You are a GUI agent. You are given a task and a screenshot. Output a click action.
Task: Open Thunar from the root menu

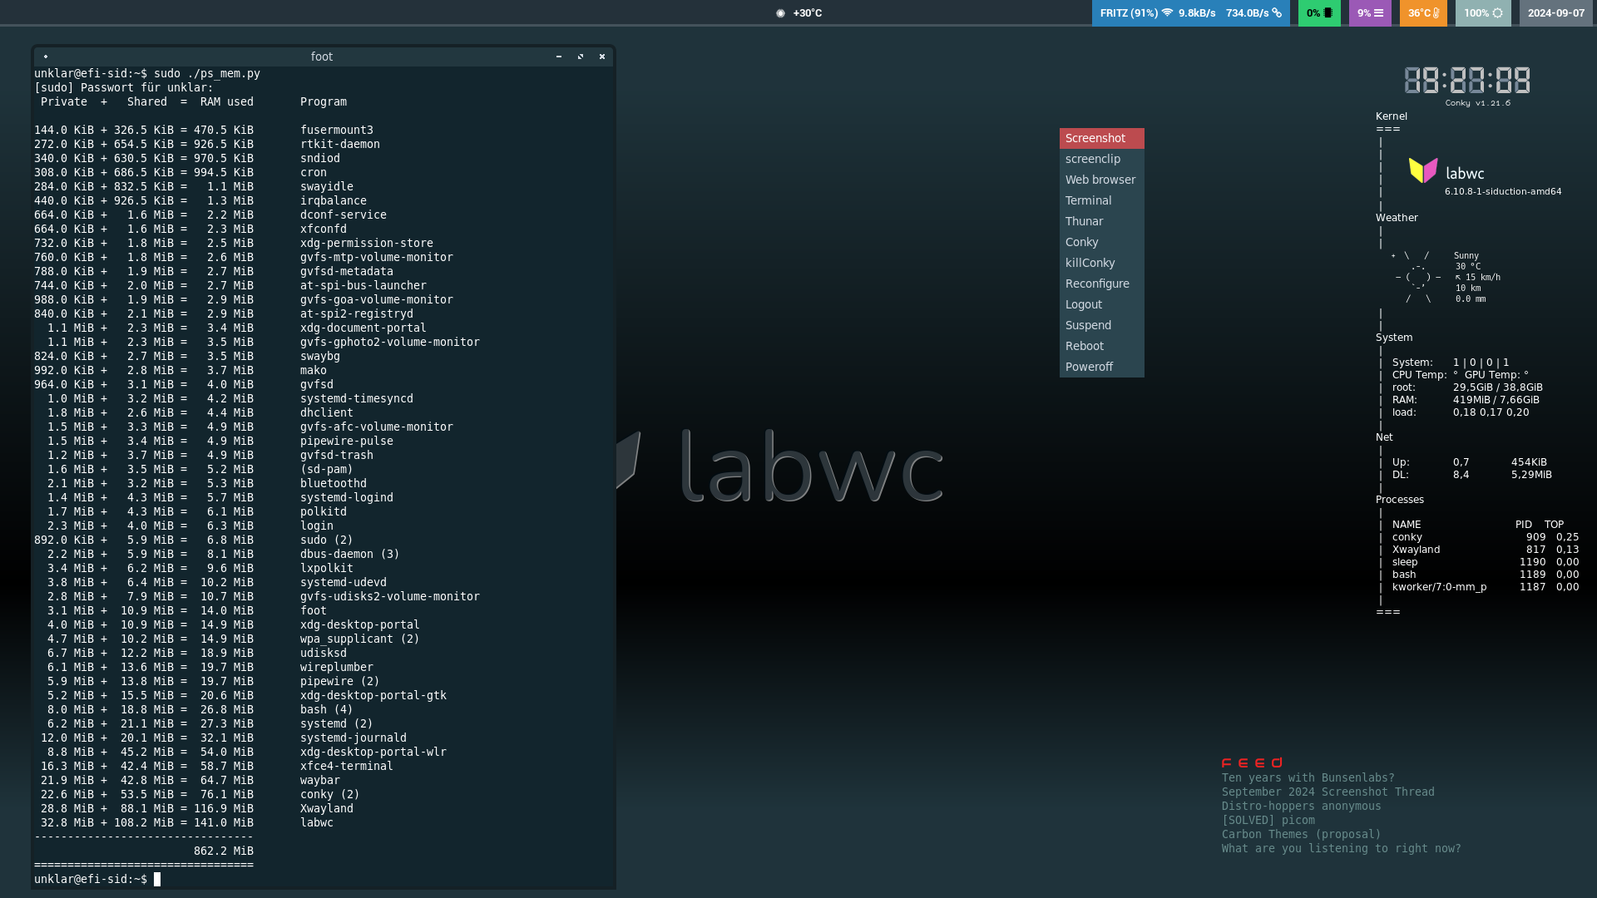1101,221
